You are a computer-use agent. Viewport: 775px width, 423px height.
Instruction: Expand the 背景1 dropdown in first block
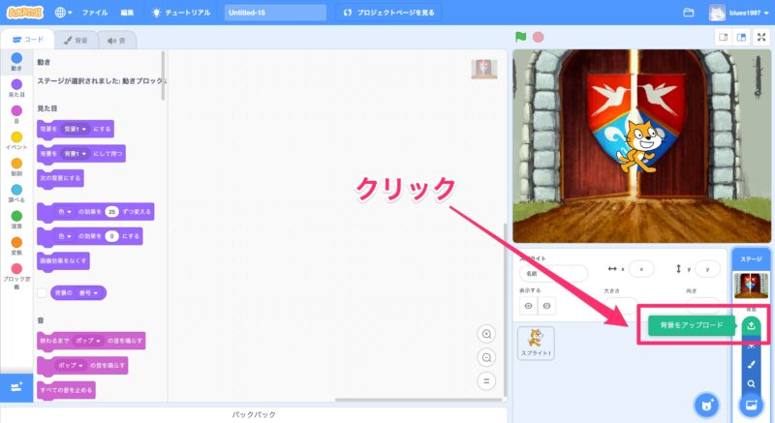(76, 128)
